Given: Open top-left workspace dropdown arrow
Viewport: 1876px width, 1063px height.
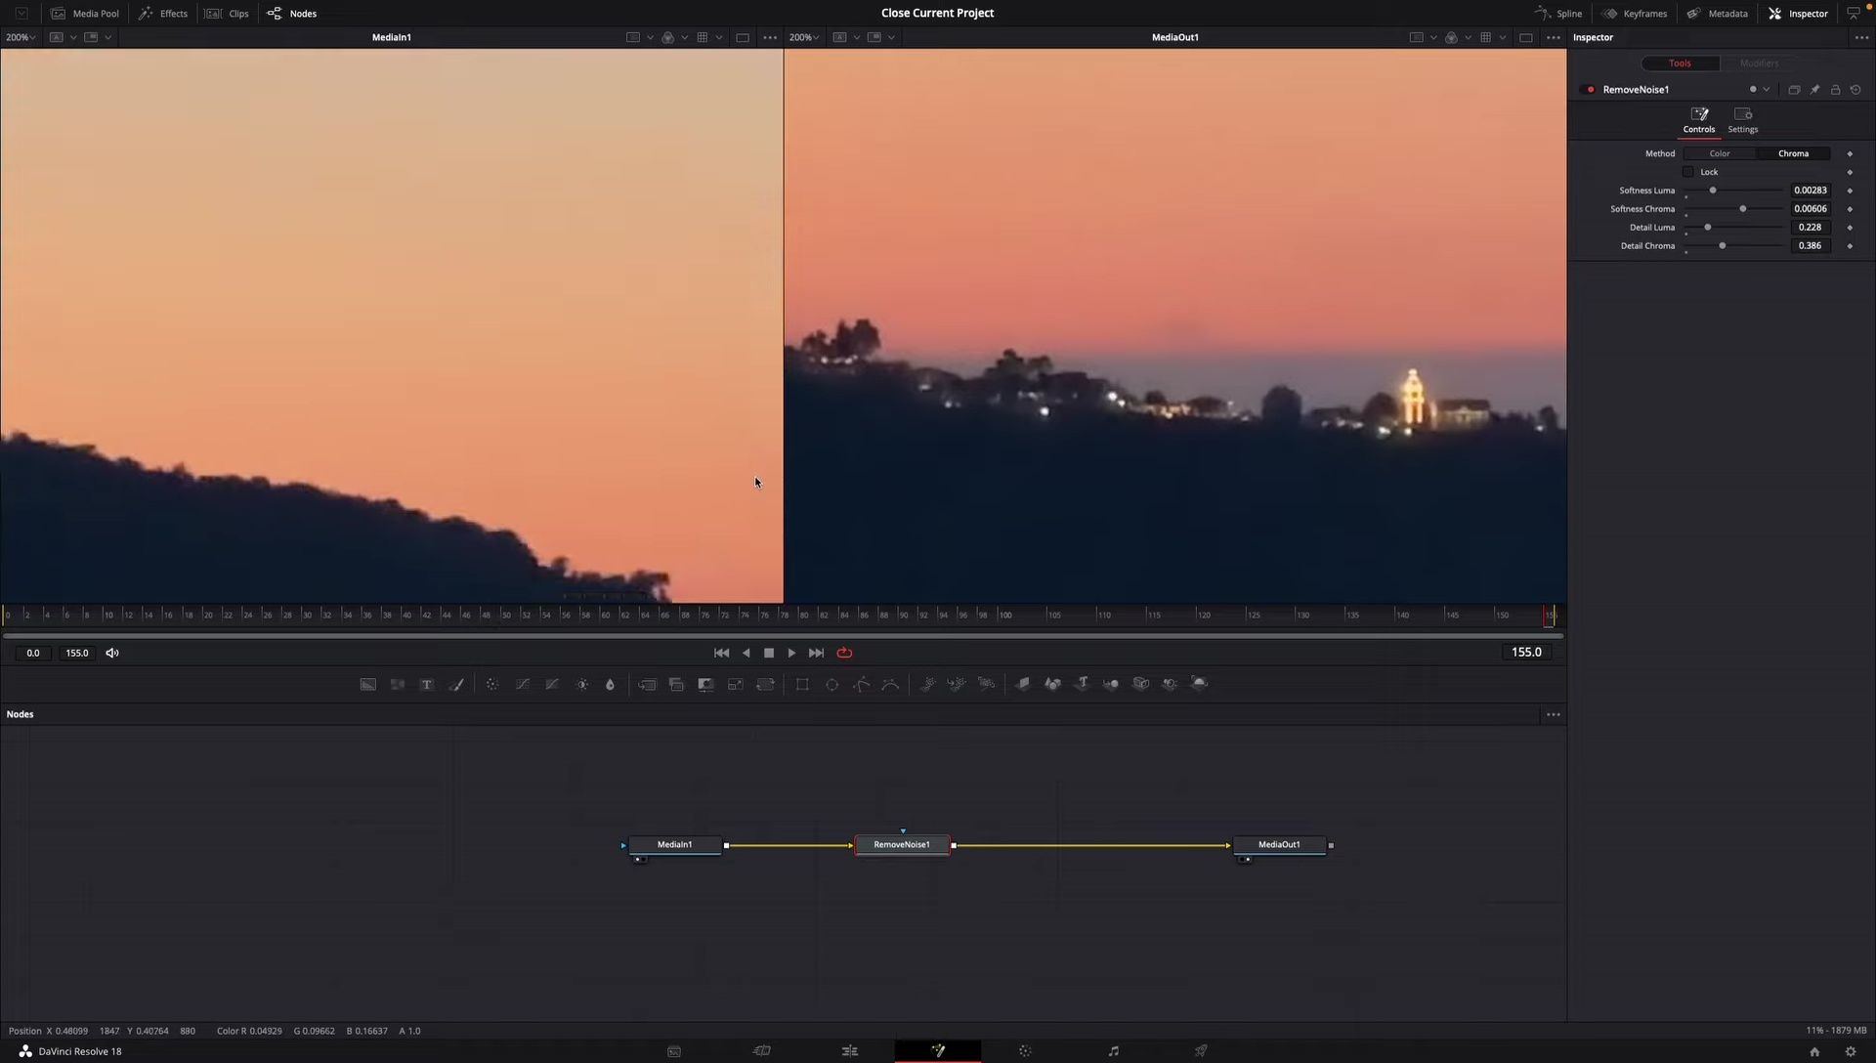Looking at the screenshot, I should click(21, 14).
